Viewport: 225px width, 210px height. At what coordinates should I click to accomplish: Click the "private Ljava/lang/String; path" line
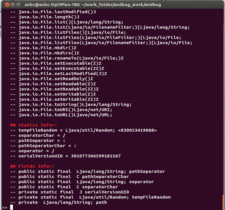pos(59,202)
